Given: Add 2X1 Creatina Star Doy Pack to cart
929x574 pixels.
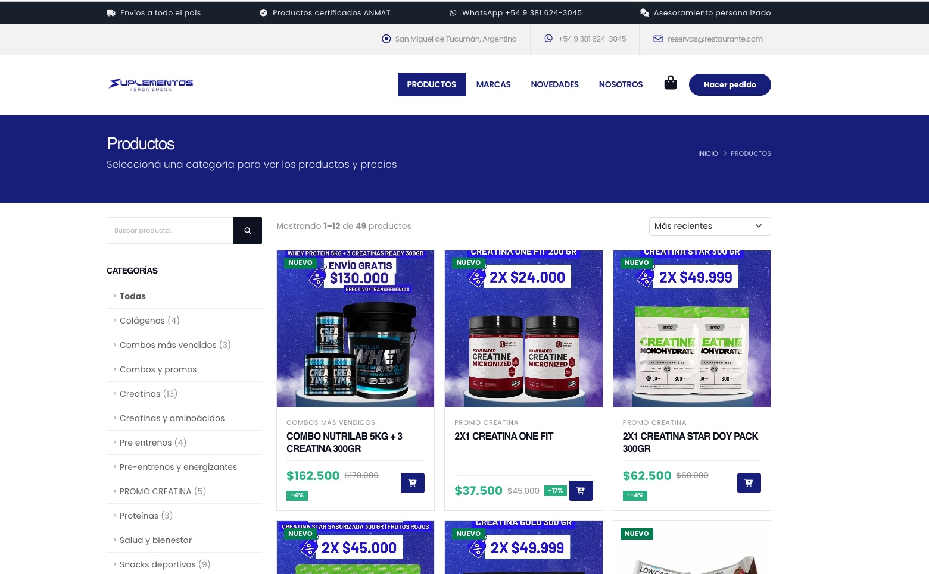Looking at the screenshot, I should click(749, 483).
